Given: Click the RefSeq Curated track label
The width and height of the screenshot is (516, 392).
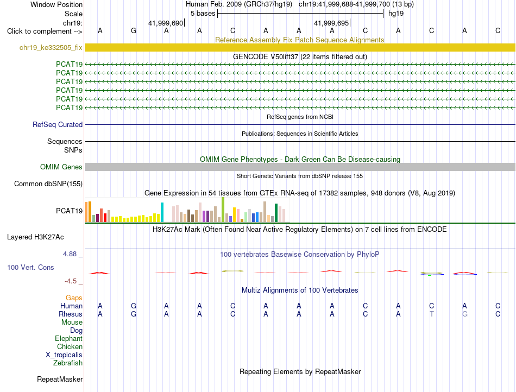Looking at the screenshot, I should pos(57,125).
